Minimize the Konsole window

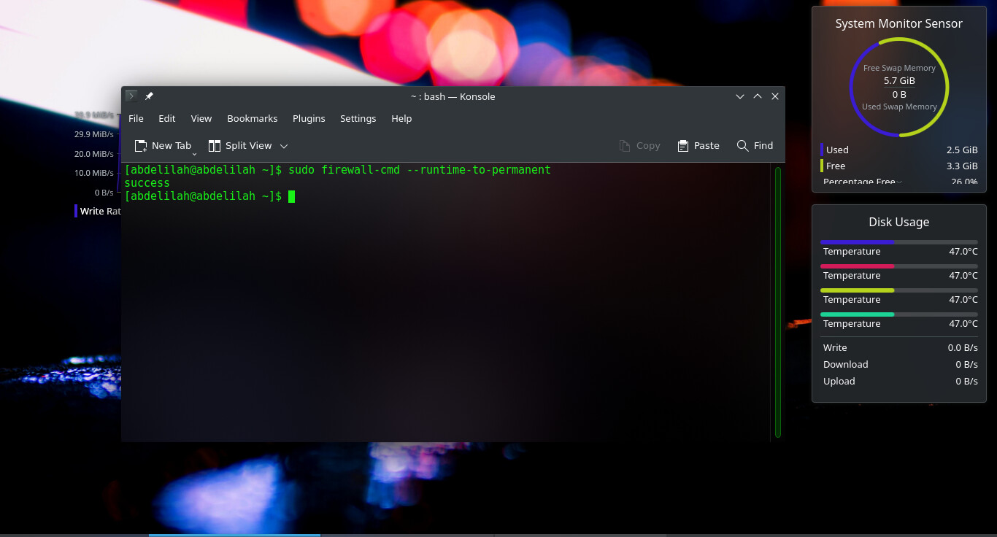pos(740,96)
